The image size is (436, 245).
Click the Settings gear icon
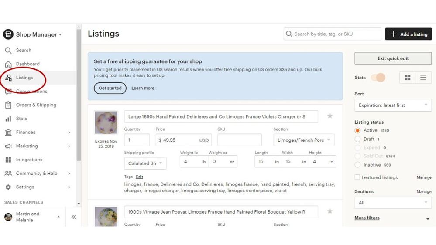(8, 187)
